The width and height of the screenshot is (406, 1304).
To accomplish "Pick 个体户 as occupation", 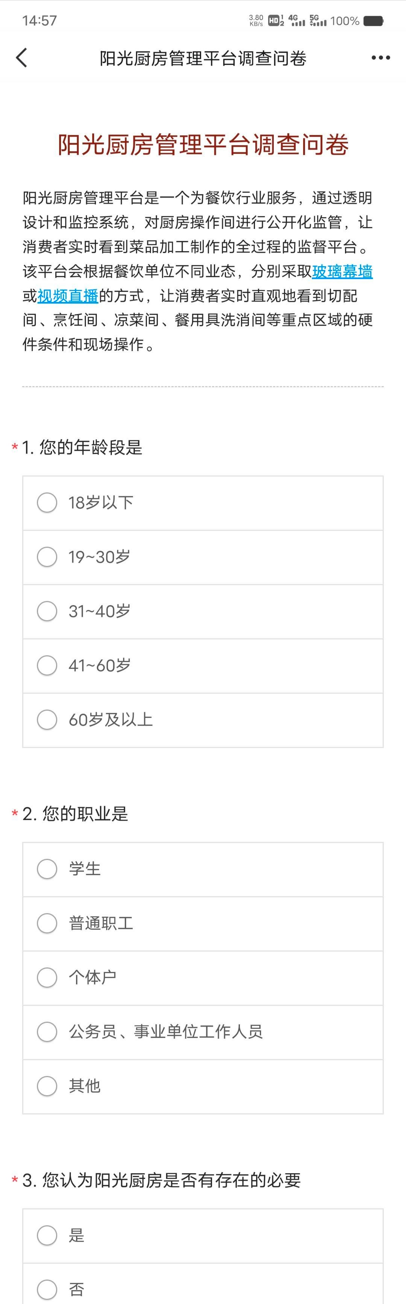I will 47,978.
